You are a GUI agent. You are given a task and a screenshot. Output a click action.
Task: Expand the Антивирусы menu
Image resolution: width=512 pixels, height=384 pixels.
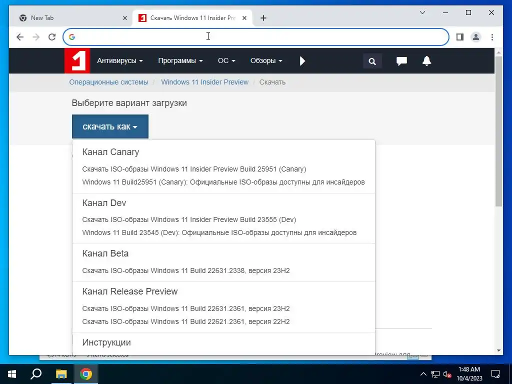coord(120,60)
